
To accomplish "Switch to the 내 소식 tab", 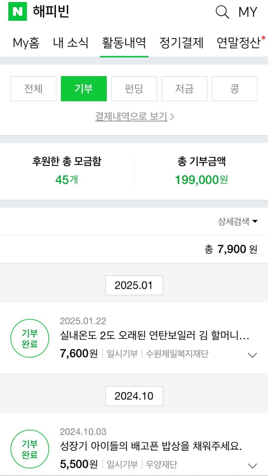I will coord(71,43).
